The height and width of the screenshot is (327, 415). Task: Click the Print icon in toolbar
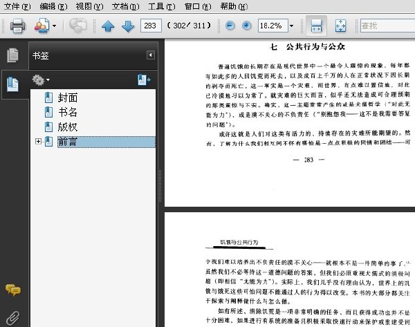[17, 26]
